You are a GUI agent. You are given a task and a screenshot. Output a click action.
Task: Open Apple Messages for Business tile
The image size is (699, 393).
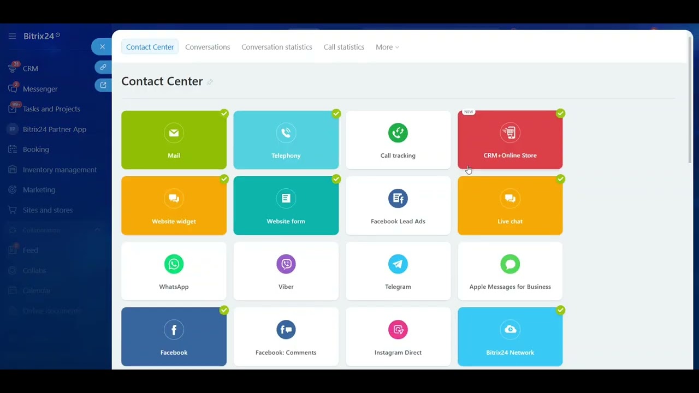click(x=510, y=271)
